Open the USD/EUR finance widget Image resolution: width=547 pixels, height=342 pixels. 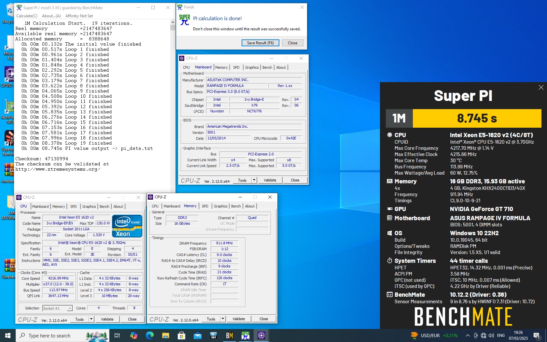coord(434,335)
